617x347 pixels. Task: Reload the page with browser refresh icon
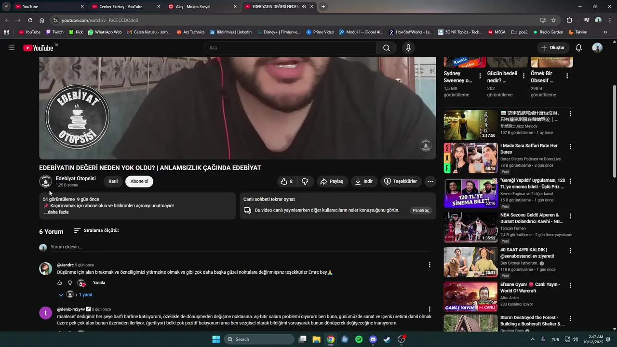30,20
